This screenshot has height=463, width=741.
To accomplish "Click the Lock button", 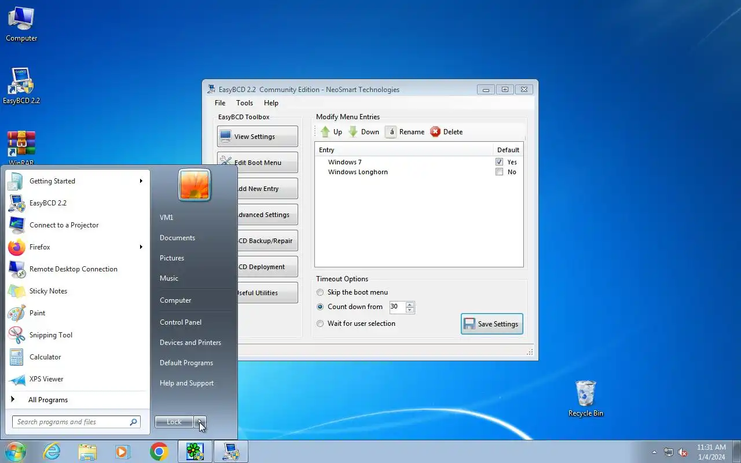I will coord(174,422).
